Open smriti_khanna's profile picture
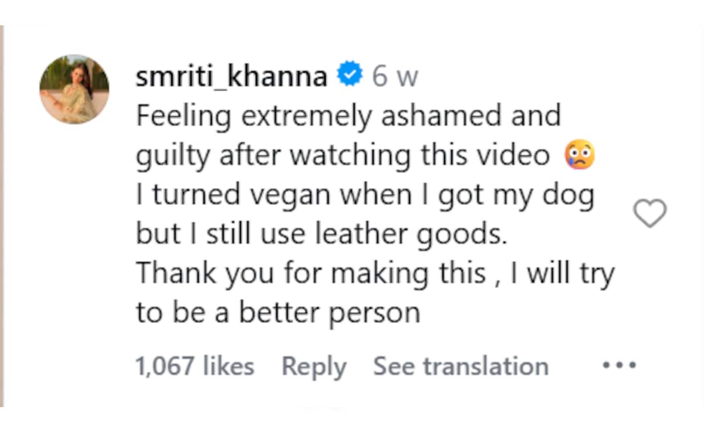 pyautogui.click(x=75, y=89)
